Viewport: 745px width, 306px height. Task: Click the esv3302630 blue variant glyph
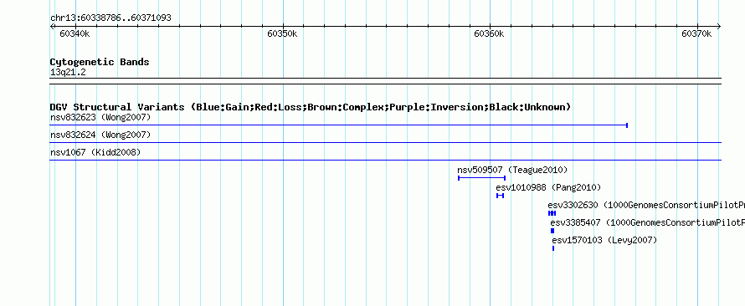pyautogui.click(x=552, y=213)
